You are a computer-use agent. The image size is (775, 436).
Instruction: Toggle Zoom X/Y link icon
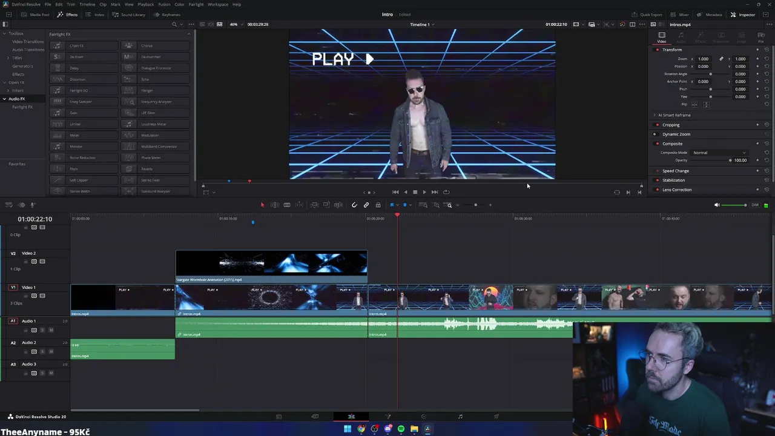pyautogui.click(x=721, y=59)
